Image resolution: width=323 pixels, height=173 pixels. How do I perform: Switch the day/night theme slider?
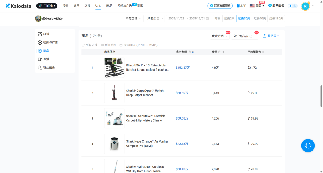pyautogui.click(x=292, y=5)
